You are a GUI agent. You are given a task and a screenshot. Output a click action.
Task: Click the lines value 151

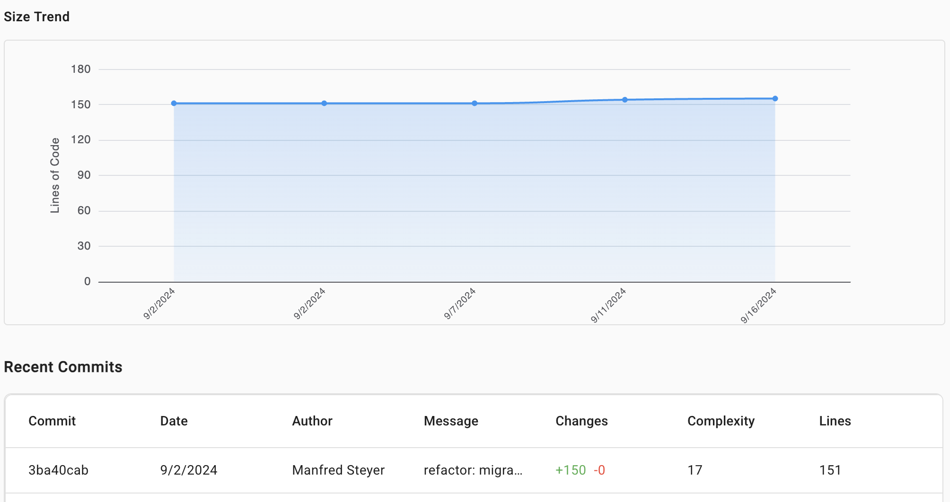point(830,470)
